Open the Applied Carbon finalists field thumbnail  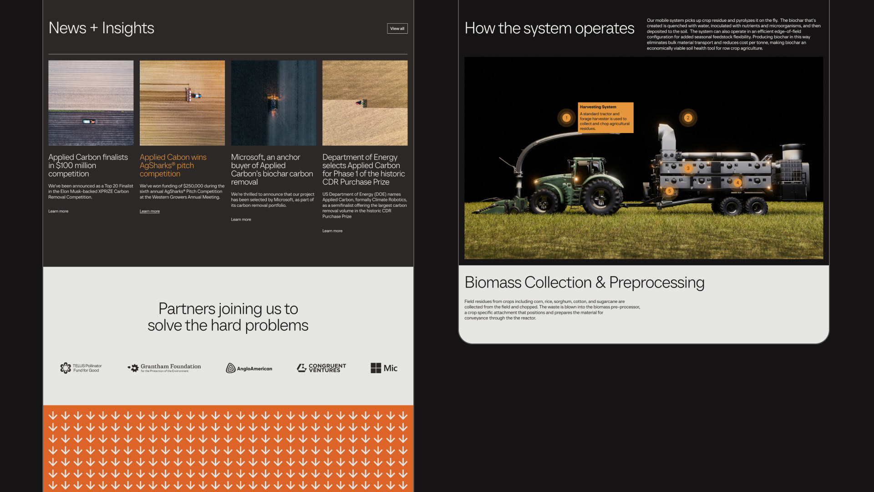(91, 103)
